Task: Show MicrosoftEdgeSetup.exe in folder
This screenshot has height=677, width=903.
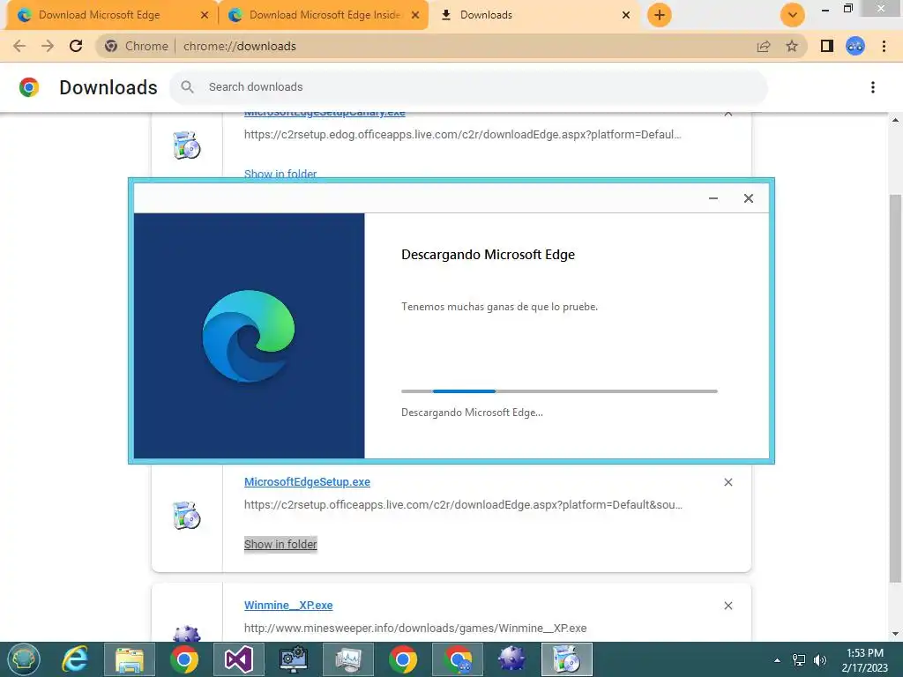Action: click(280, 544)
